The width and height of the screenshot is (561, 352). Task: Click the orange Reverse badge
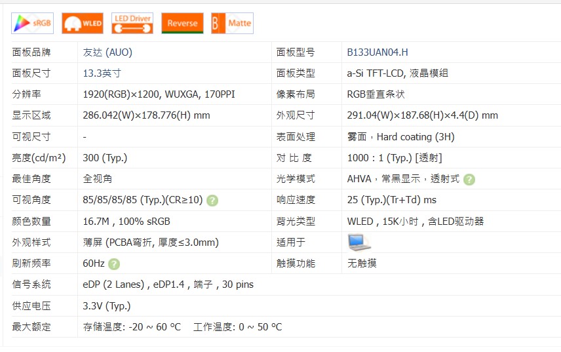(182, 24)
